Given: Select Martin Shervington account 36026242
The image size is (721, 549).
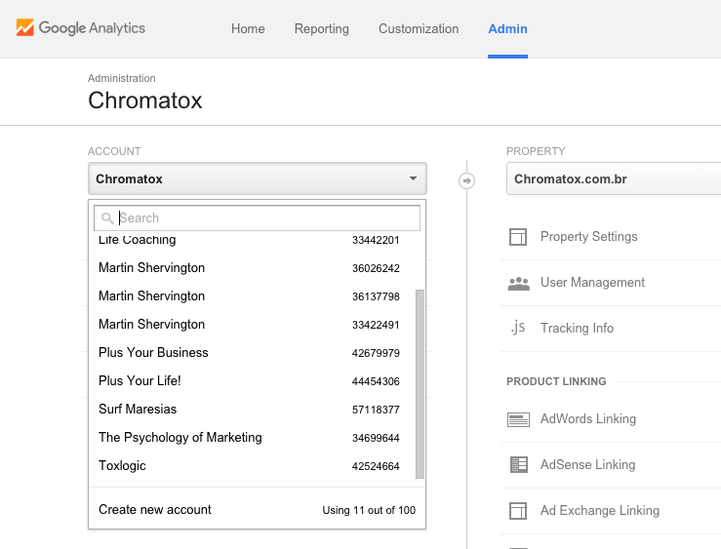Looking at the screenshot, I should [249, 268].
